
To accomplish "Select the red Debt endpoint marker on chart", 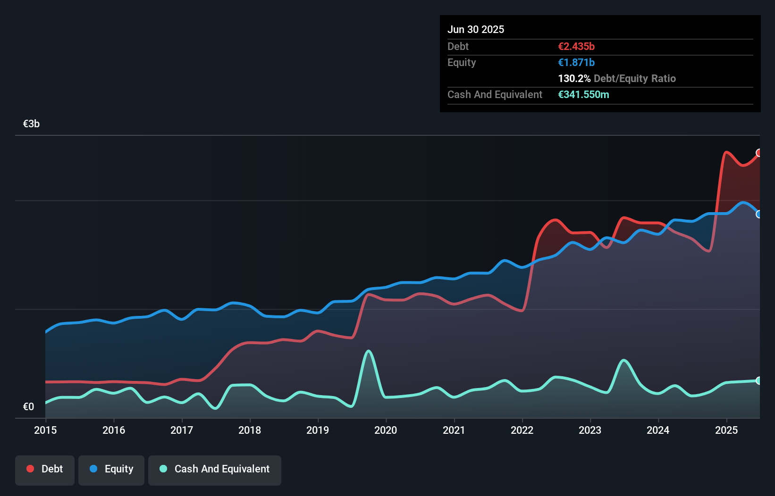I will tap(759, 153).
